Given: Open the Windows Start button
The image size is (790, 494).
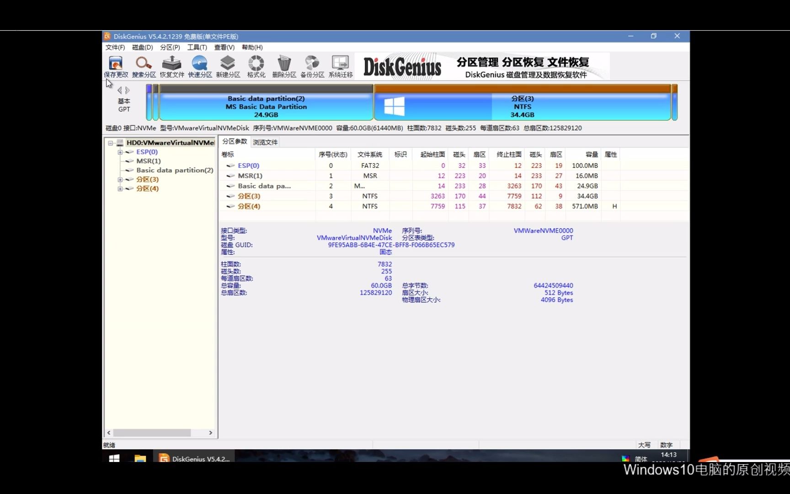Looking at the screenshot, I should [x=114, y=458].
